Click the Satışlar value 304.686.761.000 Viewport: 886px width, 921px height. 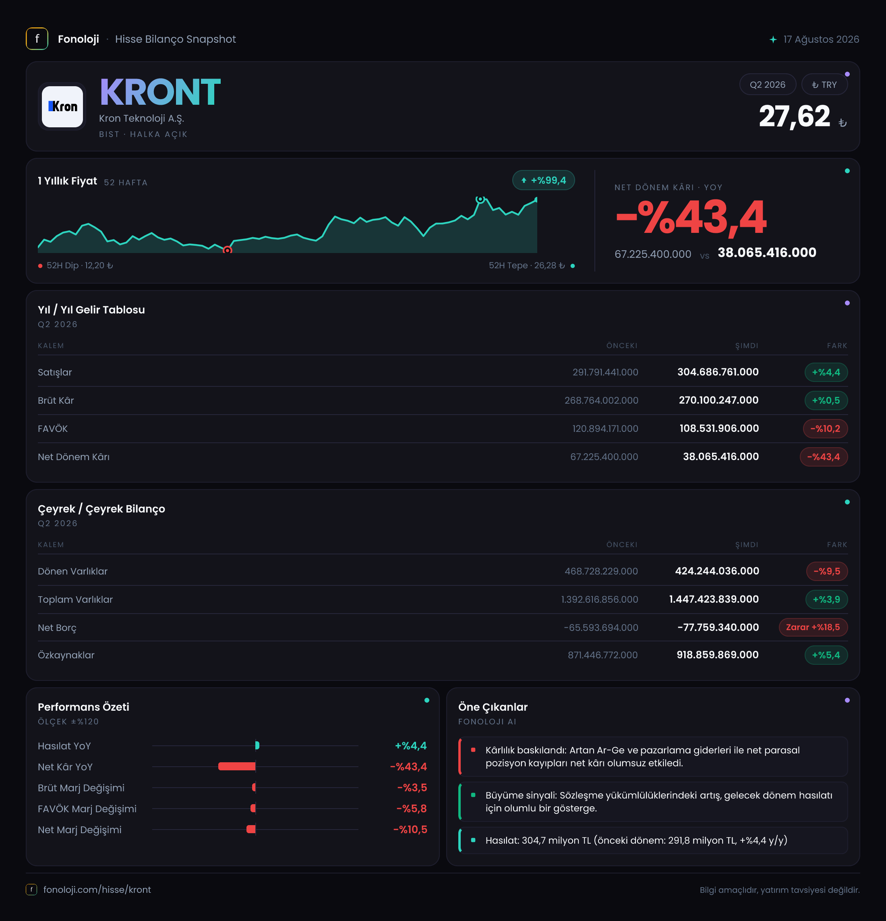[x=718, y=372]
